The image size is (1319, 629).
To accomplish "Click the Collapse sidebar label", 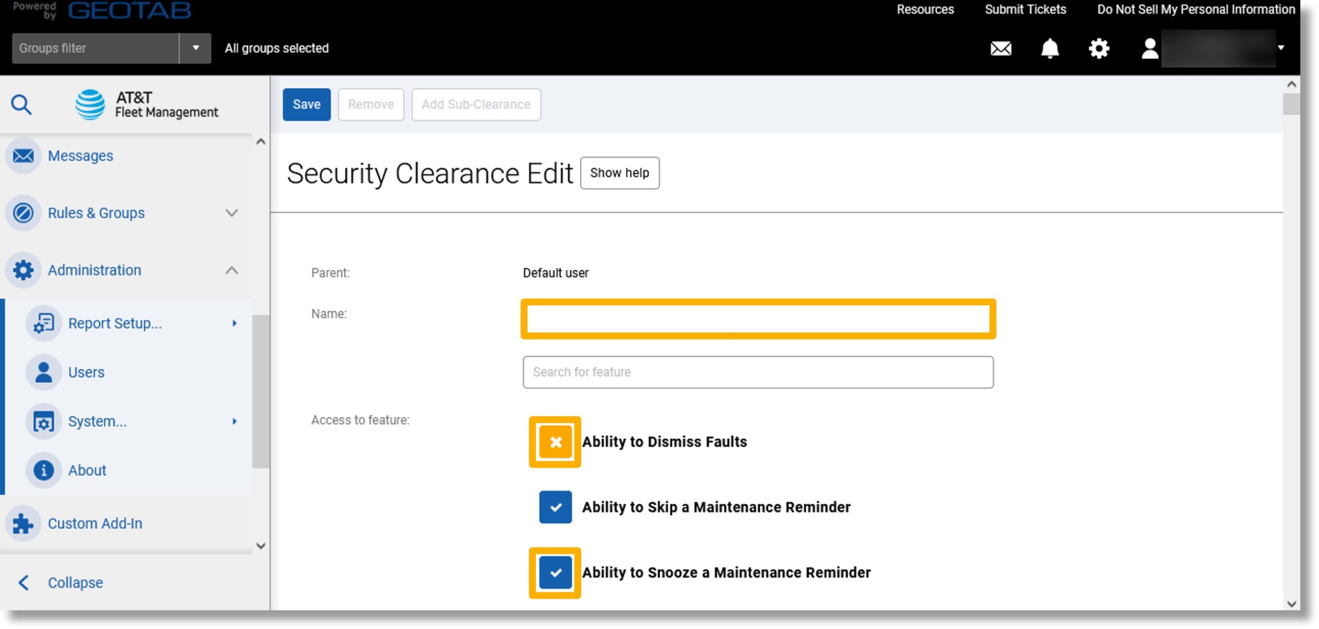I will pos(75,583).
